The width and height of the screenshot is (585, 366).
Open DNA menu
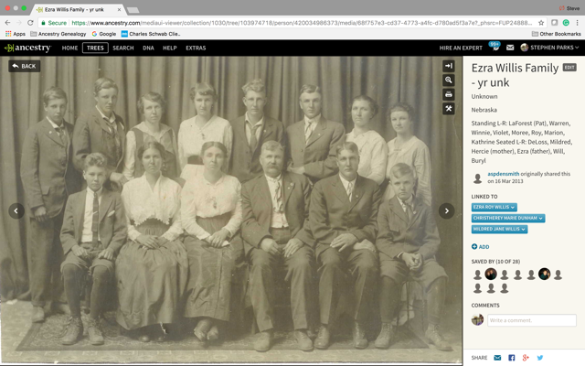pos(148,48)
